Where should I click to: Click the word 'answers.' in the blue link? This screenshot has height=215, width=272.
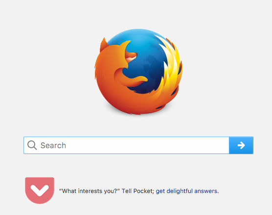click(x=206, y=191)
